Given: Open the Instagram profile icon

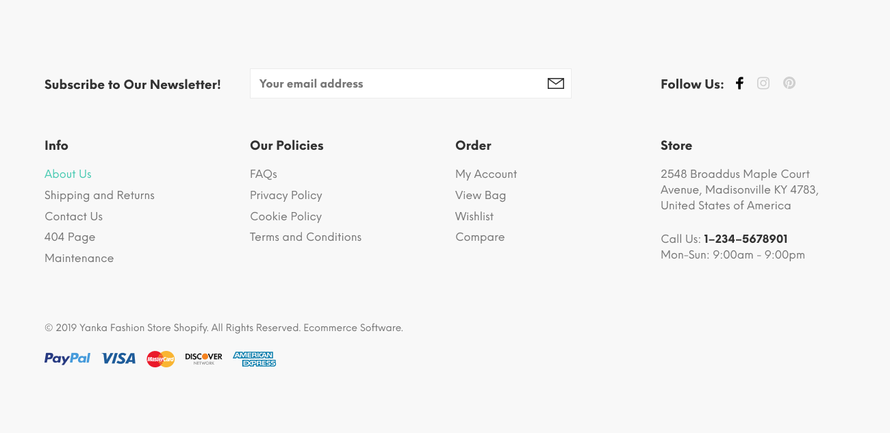Looking at the screenshot, I should click(x=763, y=83).
